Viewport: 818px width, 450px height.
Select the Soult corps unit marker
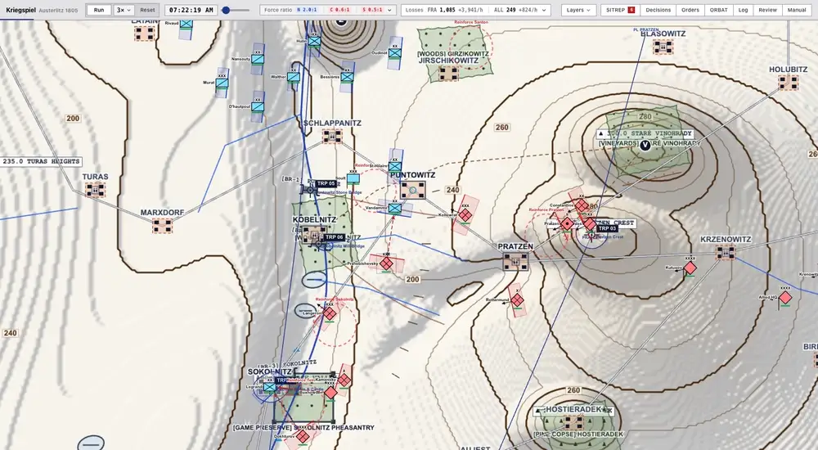pyautogui.click(x=353, y=178)
